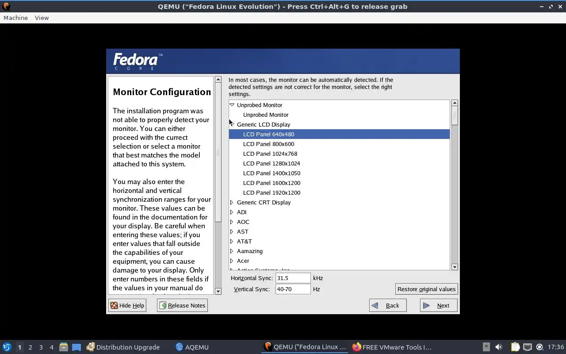Viewport: 566px width, 354px height.
Task: Open the network tray icon
Action: (x=527, y=347)
